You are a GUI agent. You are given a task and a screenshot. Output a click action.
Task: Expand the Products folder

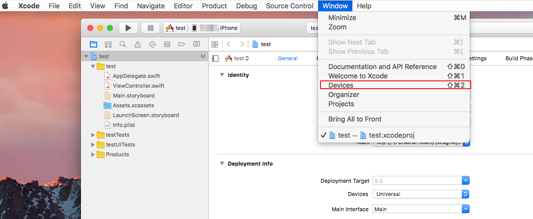93,154
